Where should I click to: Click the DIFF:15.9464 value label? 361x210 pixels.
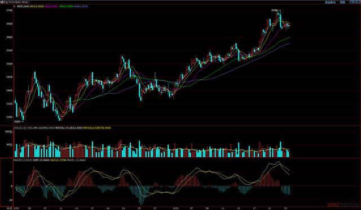point(41,160)
